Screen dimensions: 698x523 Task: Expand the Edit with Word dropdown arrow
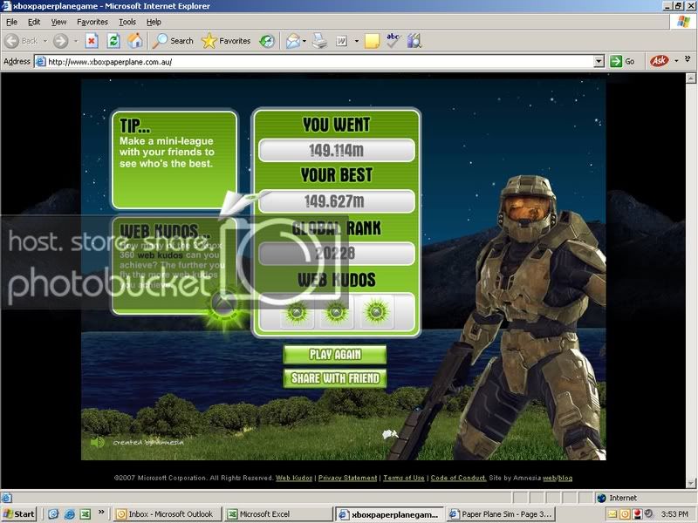(357, 41)
